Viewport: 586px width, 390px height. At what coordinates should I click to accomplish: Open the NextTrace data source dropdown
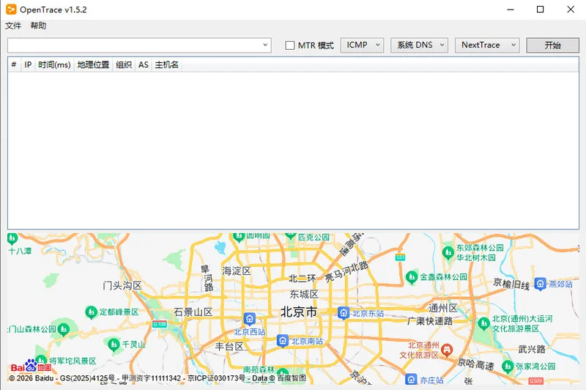[487, 45]
